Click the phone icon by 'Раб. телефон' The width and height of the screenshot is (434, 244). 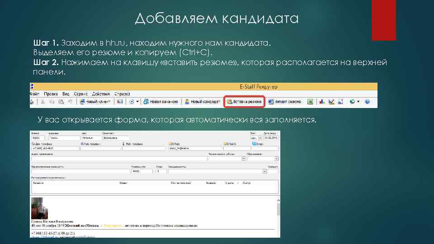[82, 144]
